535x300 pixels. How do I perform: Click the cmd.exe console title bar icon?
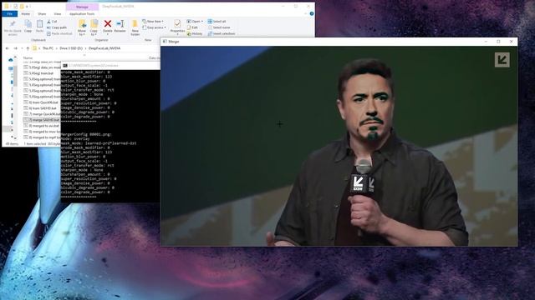[65, 66]
